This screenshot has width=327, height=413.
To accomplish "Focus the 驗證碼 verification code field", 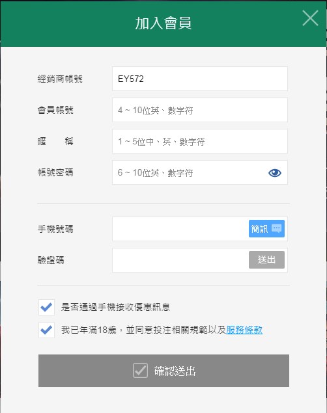I will click(180, 260).
